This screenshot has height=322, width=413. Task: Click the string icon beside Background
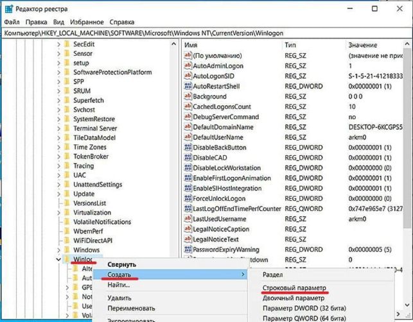click(188, 96)
